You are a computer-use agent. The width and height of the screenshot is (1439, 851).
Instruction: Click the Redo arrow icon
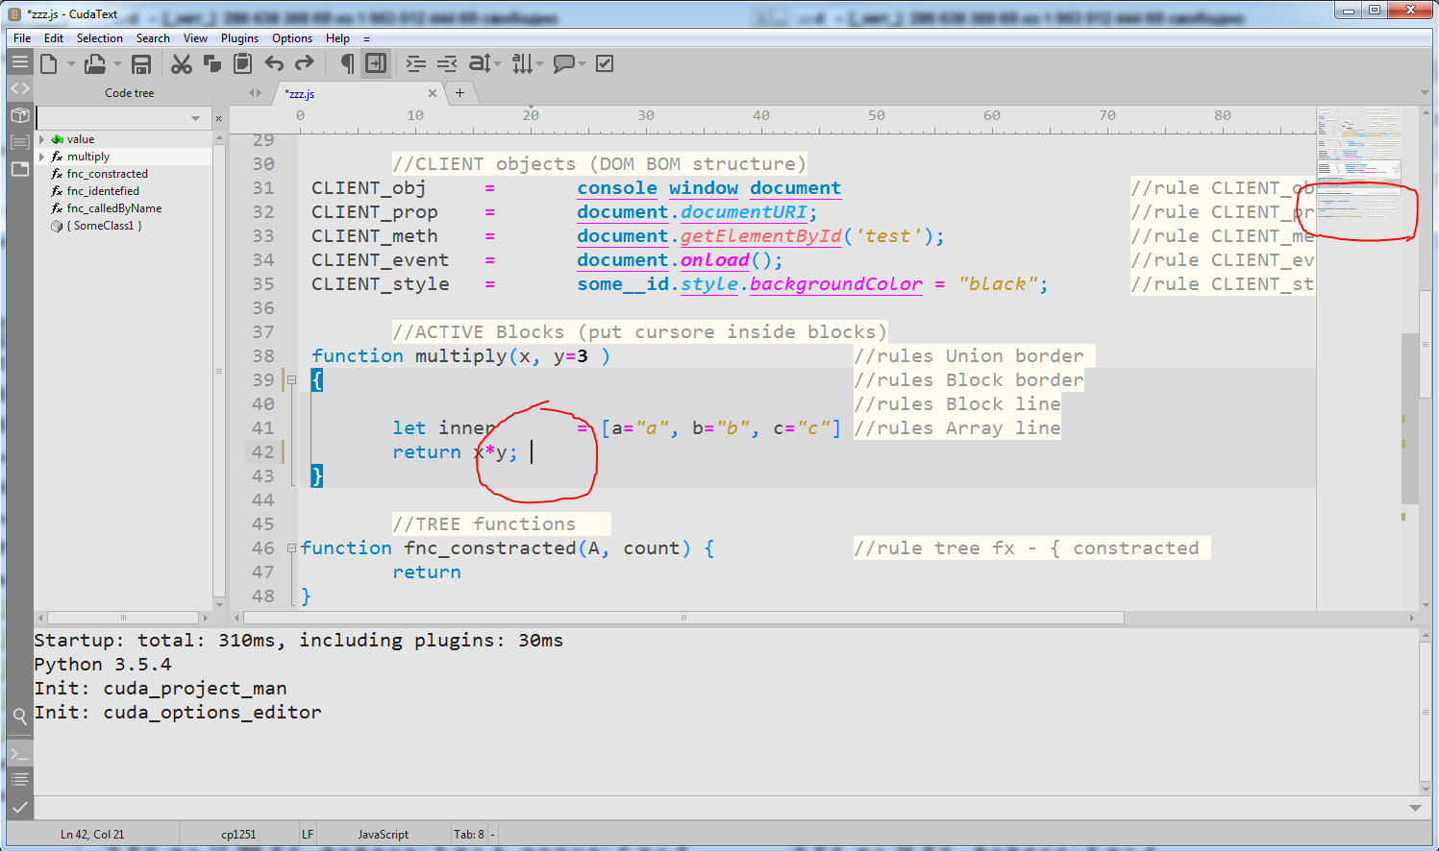pyautogui.click(x=305, y=64)
